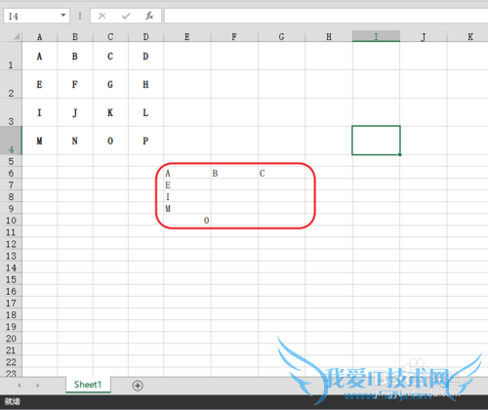Select row 20 header
Screen dimensions: 488x410
click(11, 338)
